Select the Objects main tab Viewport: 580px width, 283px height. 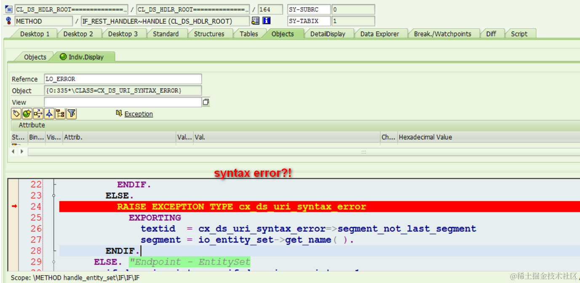point(283,34)
